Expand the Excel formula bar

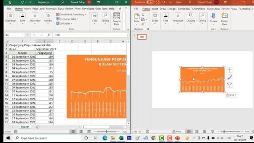point(128,35)
